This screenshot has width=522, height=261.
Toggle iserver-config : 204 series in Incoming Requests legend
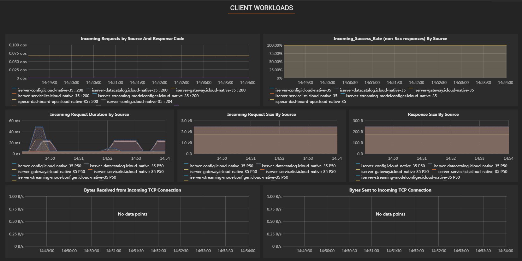pos(139,102)
